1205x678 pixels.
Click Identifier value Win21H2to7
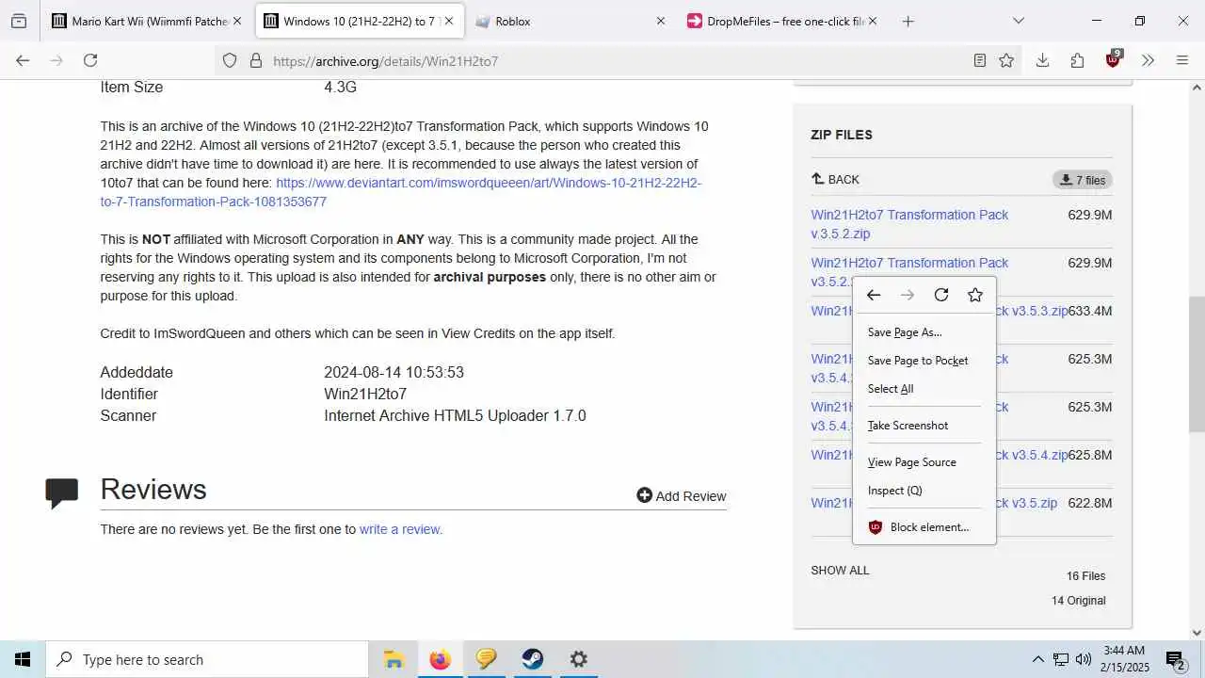tap(365, 394)
